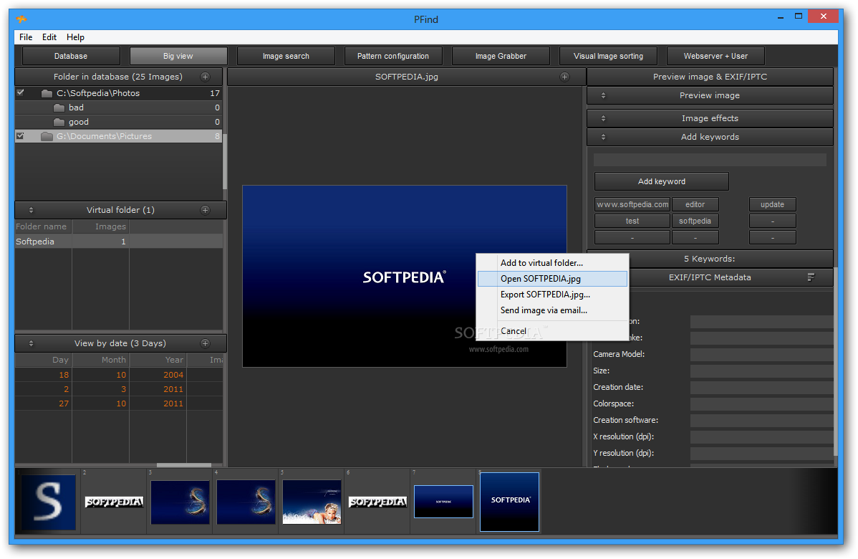Click the test keyword button

coord(632,221)
